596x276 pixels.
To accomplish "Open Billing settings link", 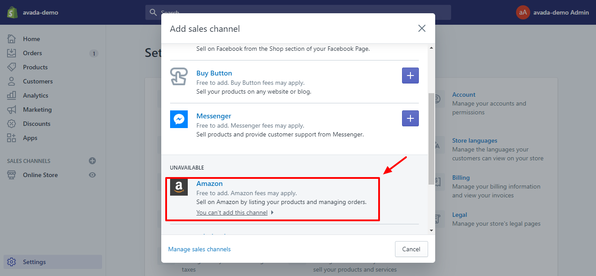I will pos(461,178).
